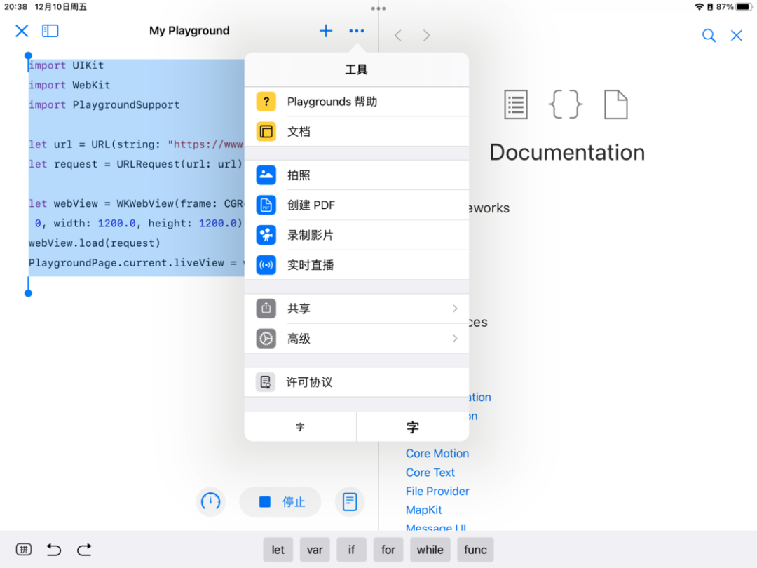Open the curly braces code icon

[566, 104]
